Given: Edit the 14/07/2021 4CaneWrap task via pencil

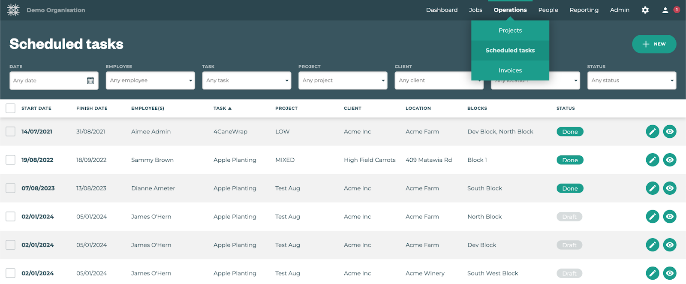Looking at the screenshot, I should 652,132.
